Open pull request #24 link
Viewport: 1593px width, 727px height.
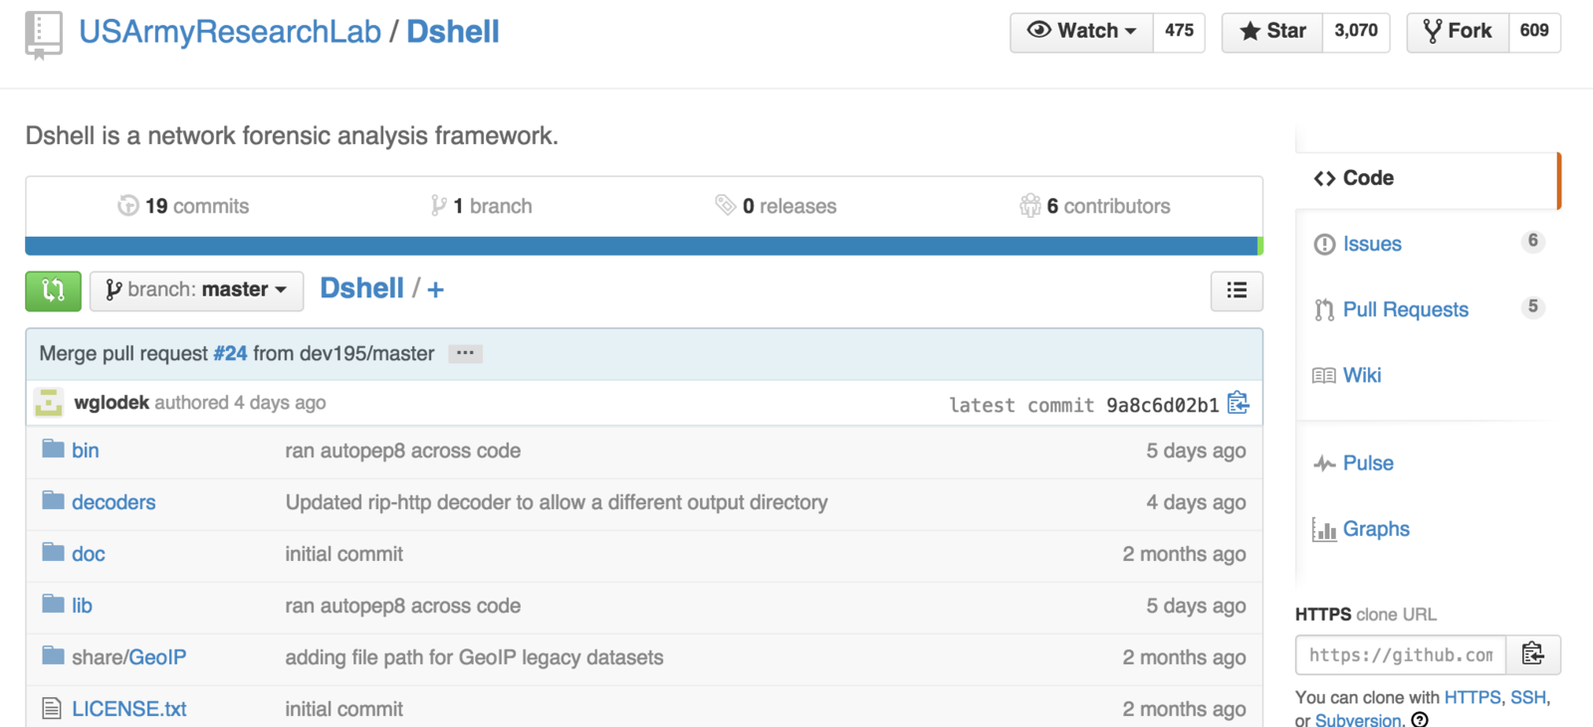click(230, 353)
